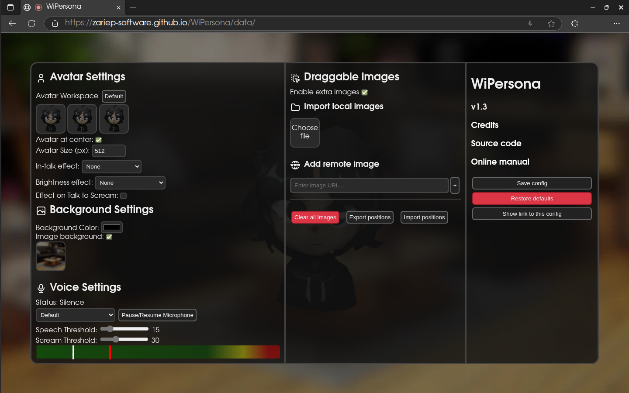Image resolution: width=629 pixels, height=393 pixels.
Task: Click the Background Color swatch
Action: 112,227
